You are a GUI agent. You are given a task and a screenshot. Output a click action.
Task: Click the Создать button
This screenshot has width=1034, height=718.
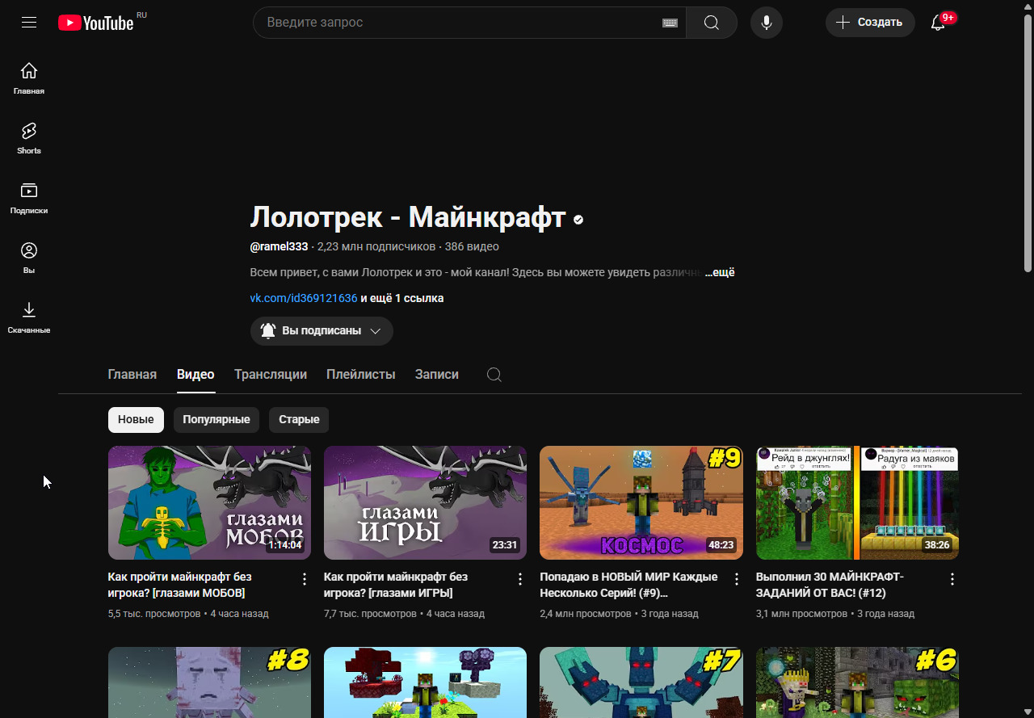click(870, 23)
